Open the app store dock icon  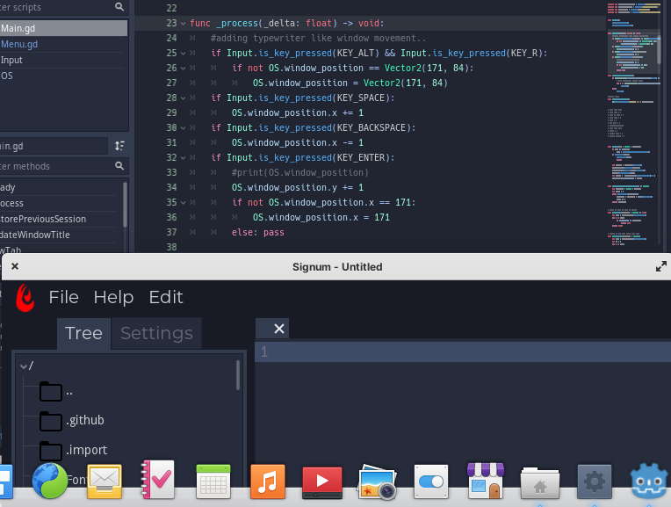pyautogui.click(x=485, y=482)
